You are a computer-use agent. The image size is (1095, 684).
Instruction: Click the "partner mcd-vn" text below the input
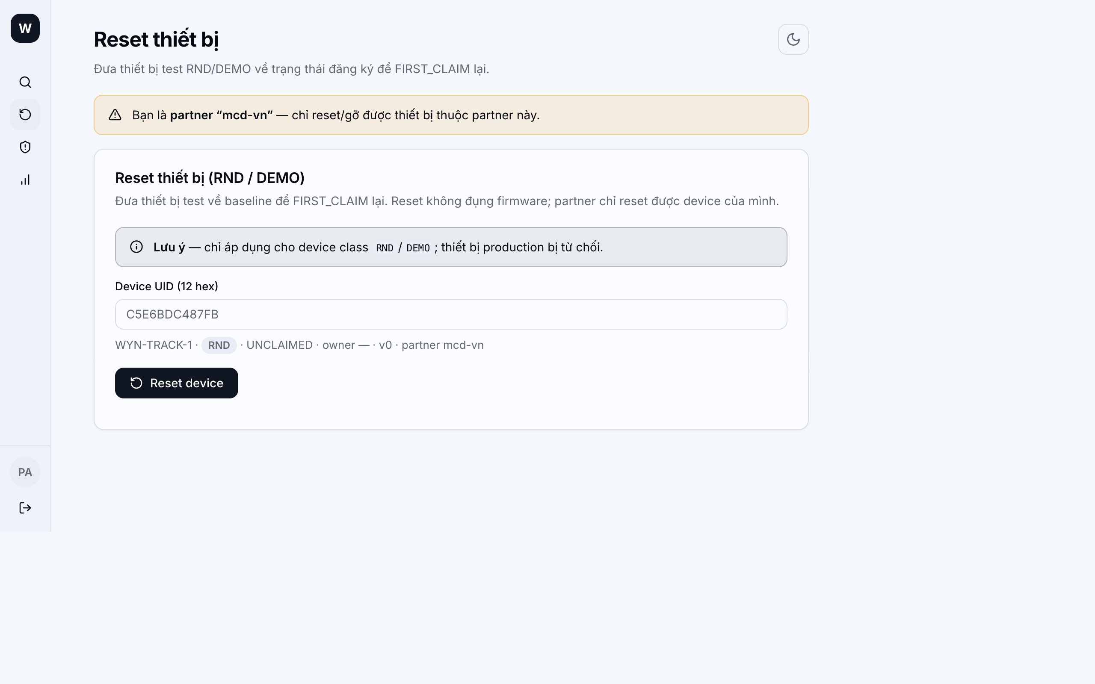tap(443, 345)
